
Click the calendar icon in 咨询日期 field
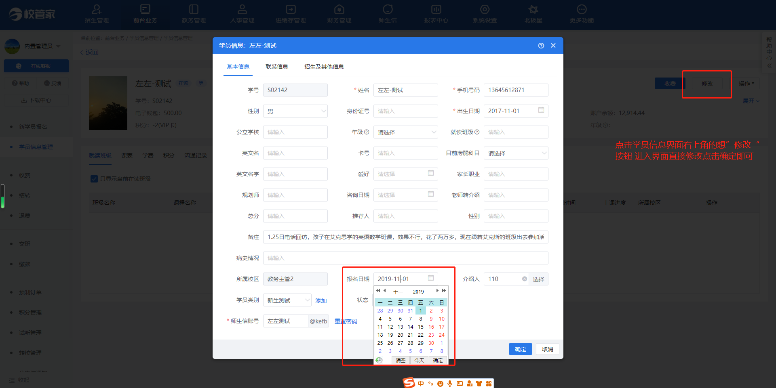pos(431,194)
